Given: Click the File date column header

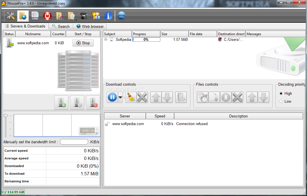Looking at the screenshot, I should (x=203, y=34).
